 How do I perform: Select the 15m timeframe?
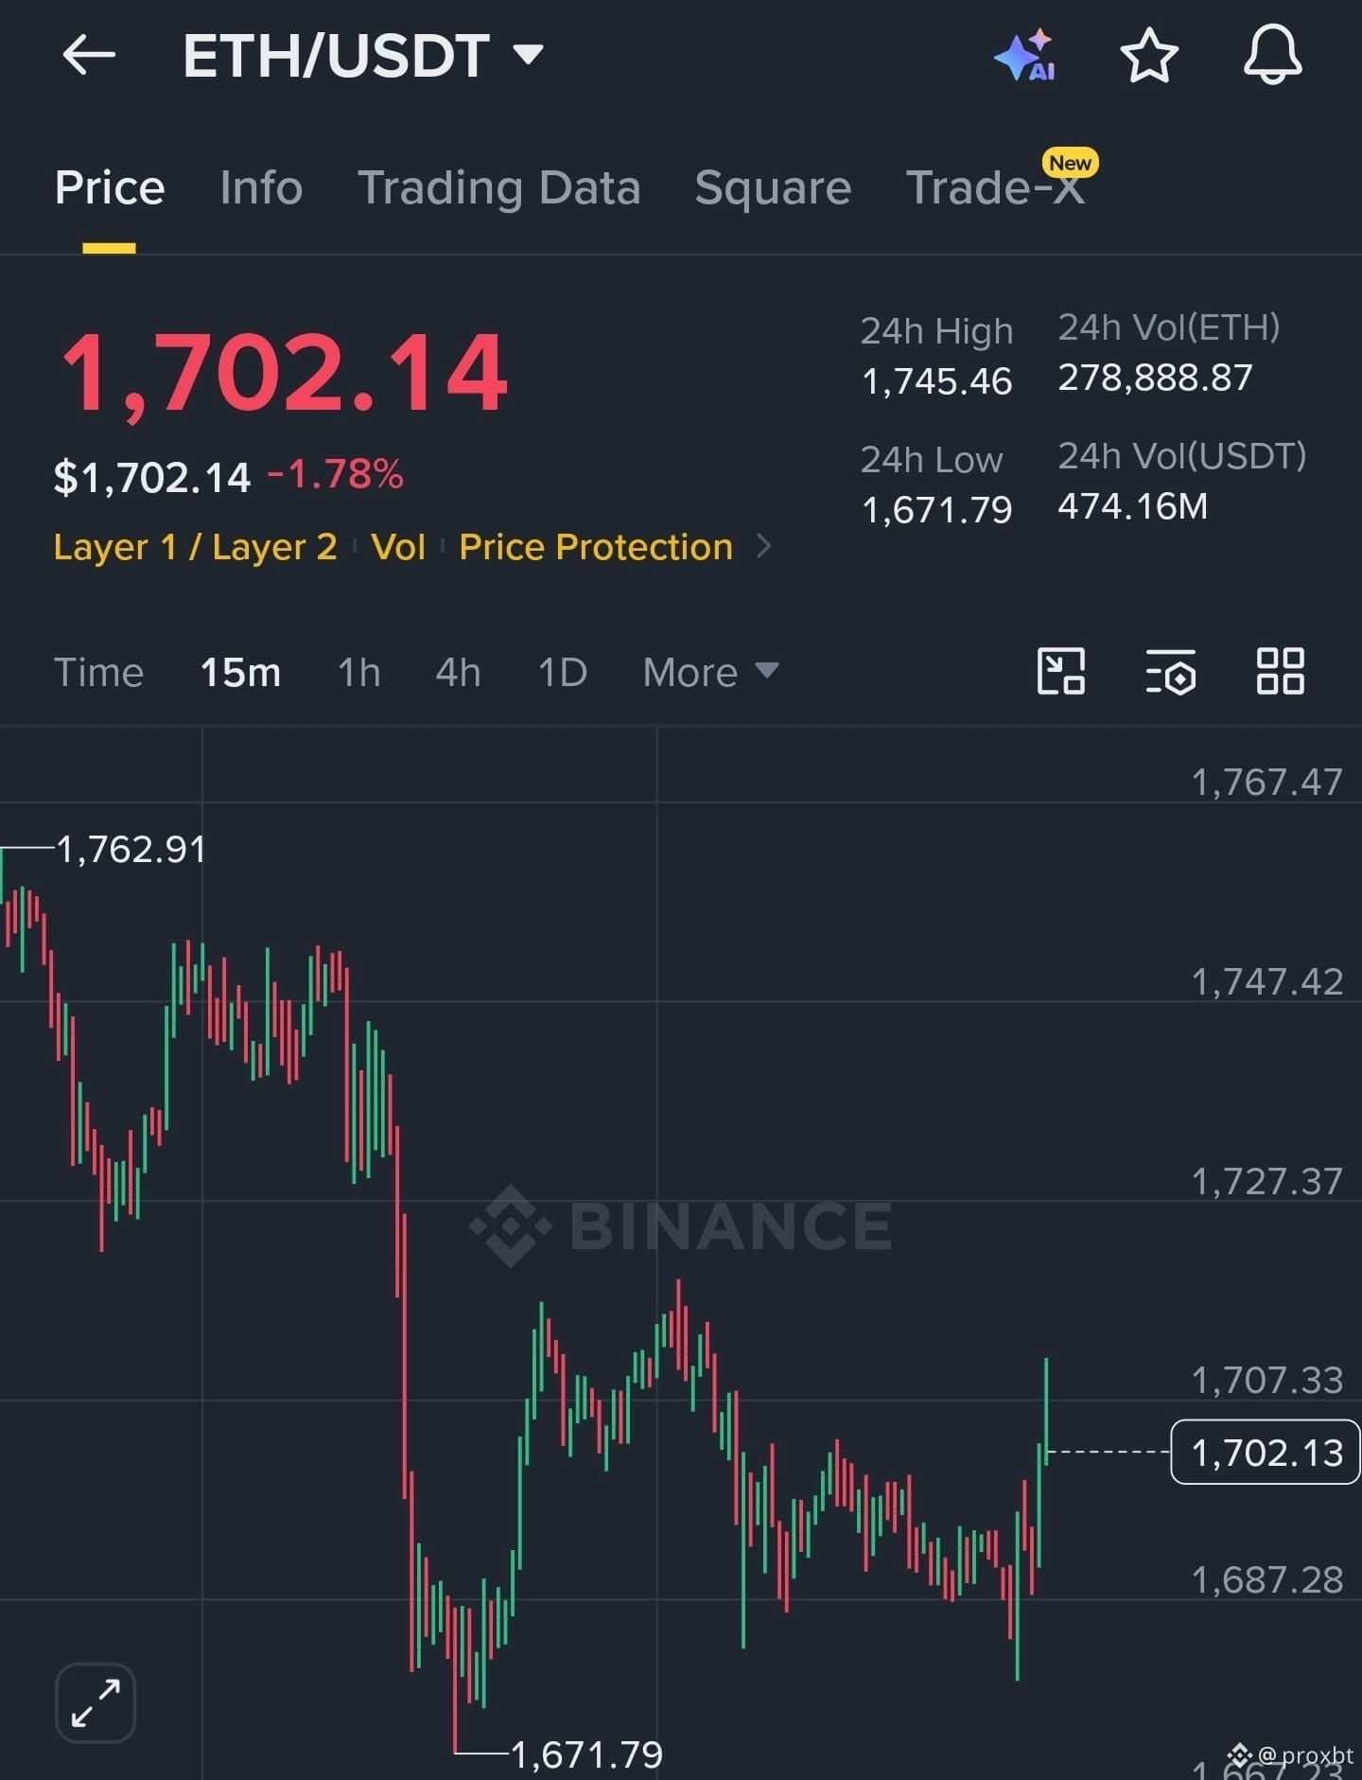coord(240,673)
